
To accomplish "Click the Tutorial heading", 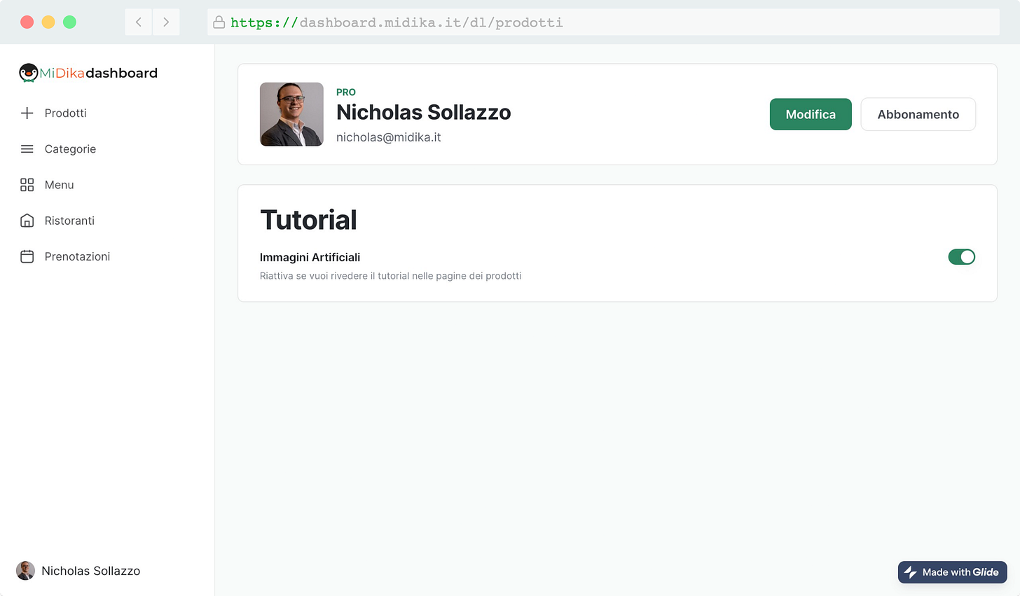I will coord(308,220).
